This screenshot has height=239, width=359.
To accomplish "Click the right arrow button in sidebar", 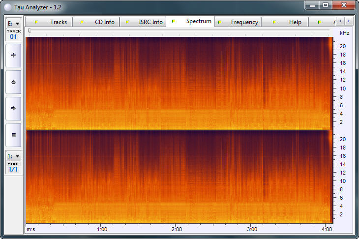I will (13, 108).
